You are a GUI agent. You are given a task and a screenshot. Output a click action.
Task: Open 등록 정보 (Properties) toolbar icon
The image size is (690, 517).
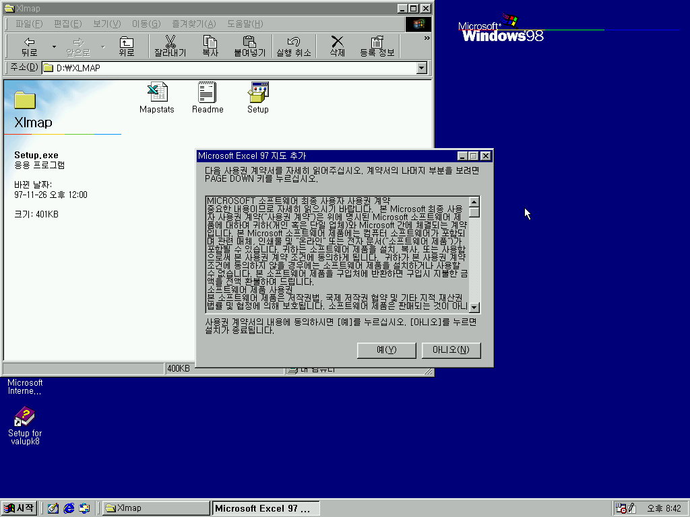[x=377, y=46]
